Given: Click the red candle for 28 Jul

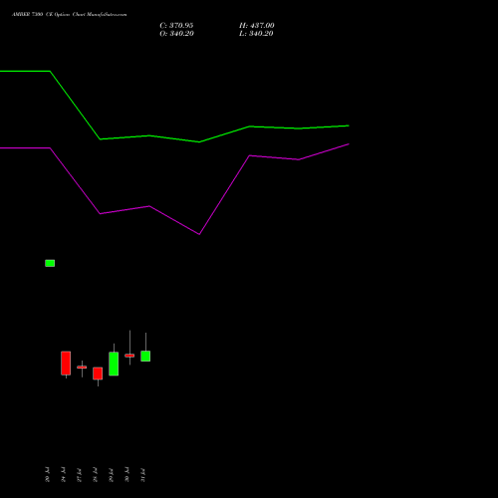Looking at the screenshot, I should (98, 373).
